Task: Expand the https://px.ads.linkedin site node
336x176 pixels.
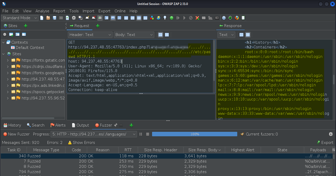Action: pos(8,85)
